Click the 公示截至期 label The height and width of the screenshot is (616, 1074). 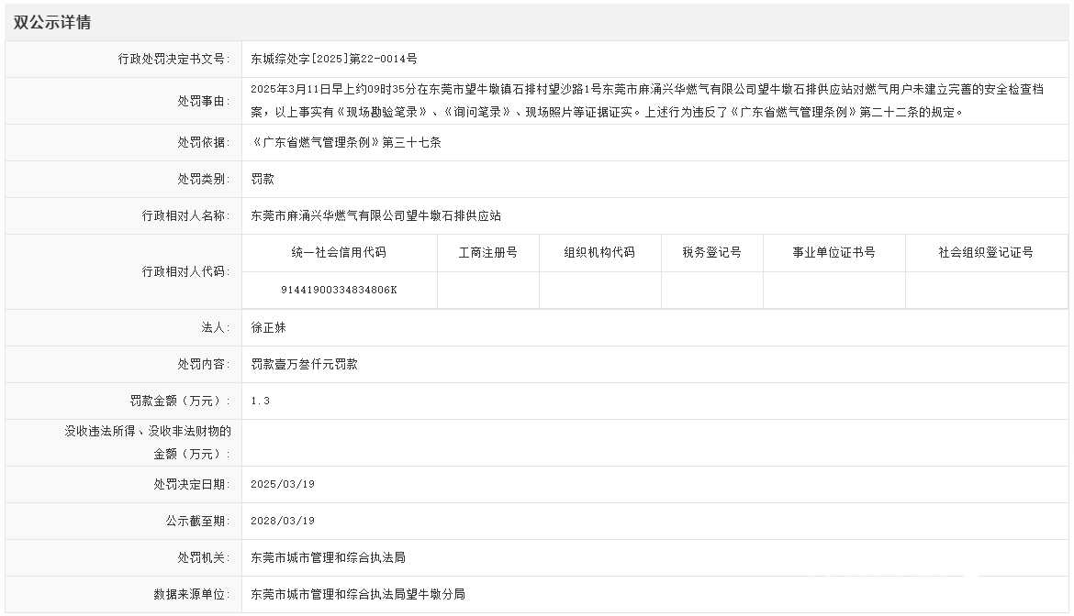click(198, 521)
